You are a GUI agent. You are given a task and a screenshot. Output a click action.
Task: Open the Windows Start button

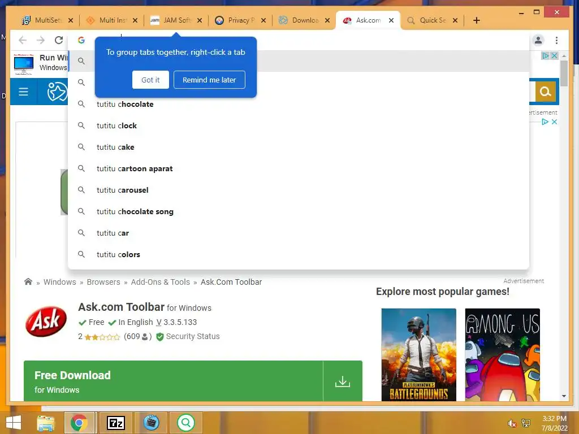pos(14,423)
